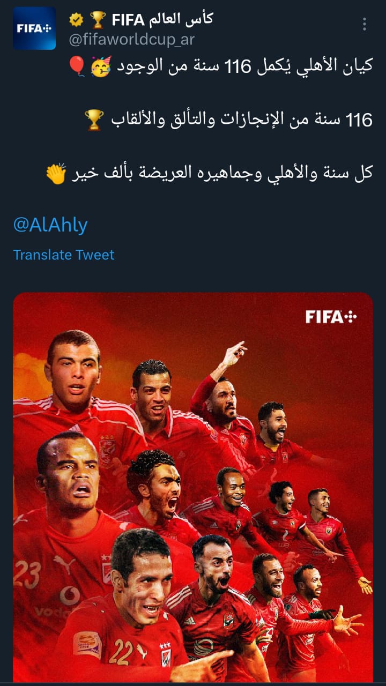This screenshot has width=386, height=686.
Task: Click the FIFA+ logo inside the poster image
Action: tap(331, 317)
